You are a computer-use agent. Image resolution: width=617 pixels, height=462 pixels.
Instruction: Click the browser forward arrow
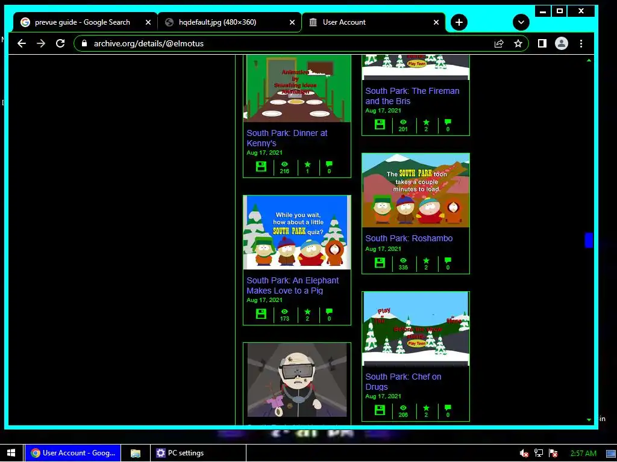click(x=41, y=43)
